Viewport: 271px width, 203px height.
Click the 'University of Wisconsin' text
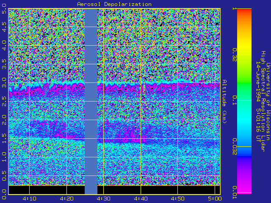point(268,101)
